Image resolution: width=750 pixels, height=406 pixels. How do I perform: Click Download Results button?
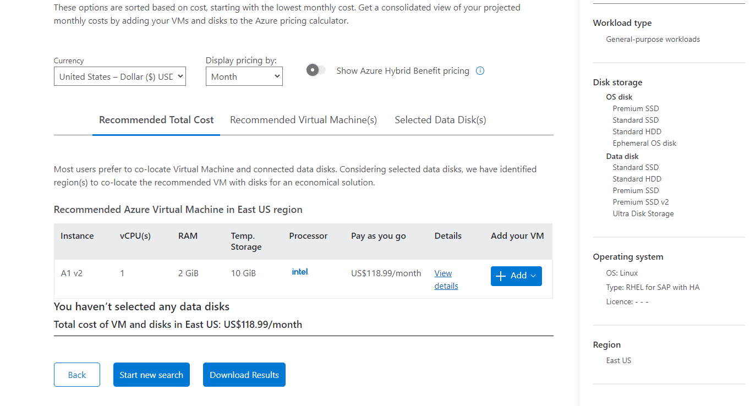tap(244, 375)
